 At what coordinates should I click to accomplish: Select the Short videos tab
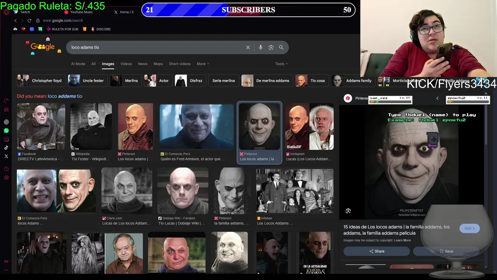[x=180, y=64]
